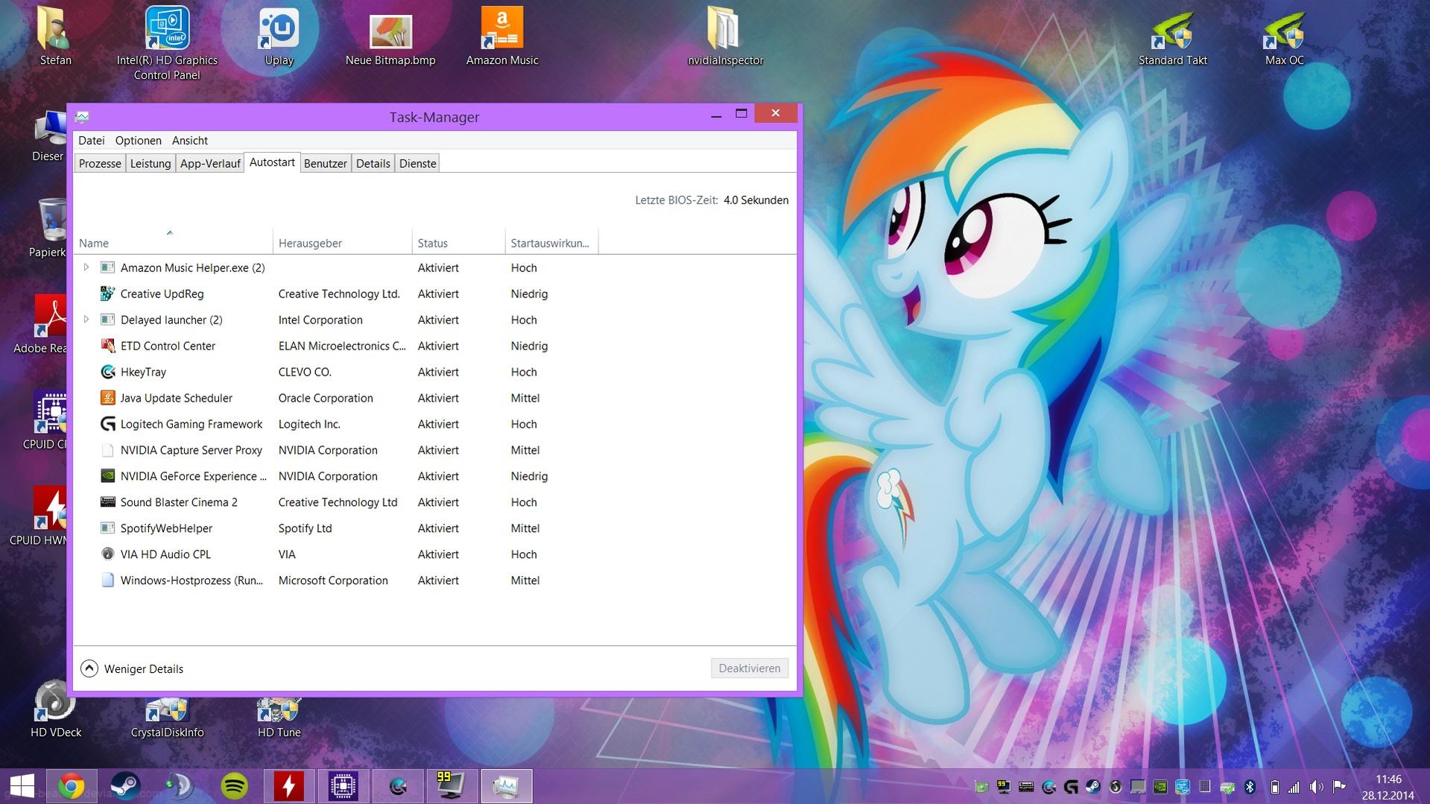This screenshot has height=804, width=1430.
Task: Switch to the App-Verlauf tab
Action: coord(210,163)
